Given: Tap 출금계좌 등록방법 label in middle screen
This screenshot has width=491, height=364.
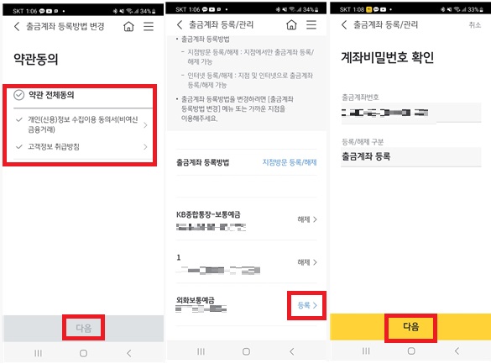Looking at the screenshot, I should [202, 162].
